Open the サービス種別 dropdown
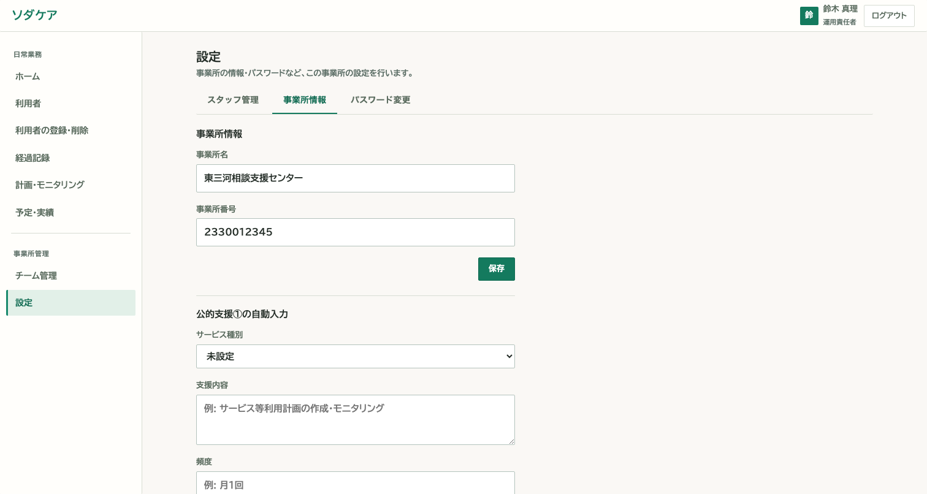 click(x=356, y=356)
